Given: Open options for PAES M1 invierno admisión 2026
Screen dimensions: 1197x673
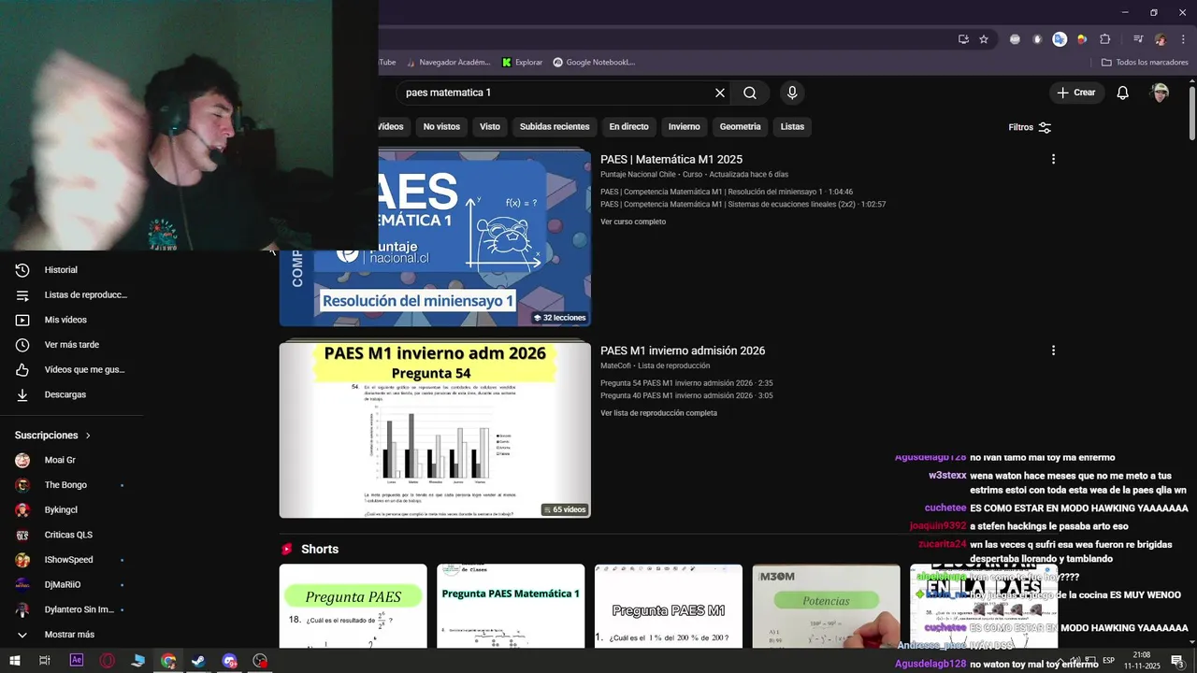Looking at the screenshot, I should 1053,351.
